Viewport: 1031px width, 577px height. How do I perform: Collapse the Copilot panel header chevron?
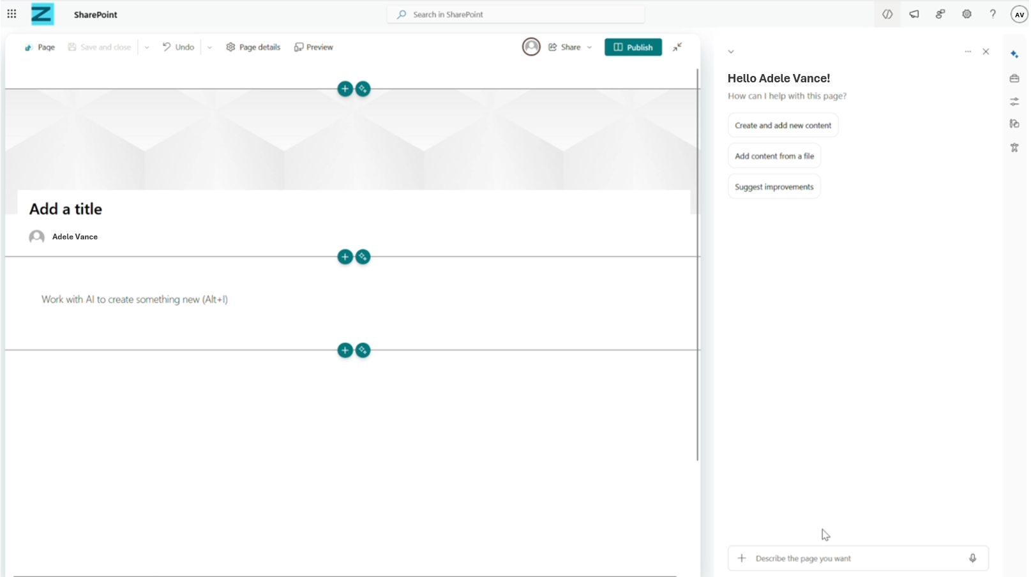click(731, 51)
